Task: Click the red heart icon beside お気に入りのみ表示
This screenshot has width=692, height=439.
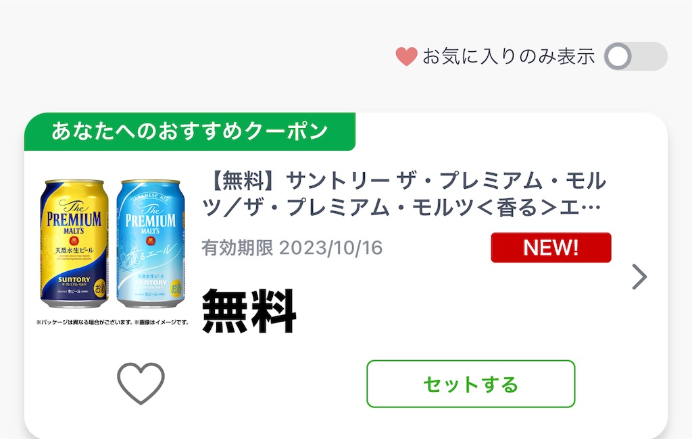Action: coord(406,57)
